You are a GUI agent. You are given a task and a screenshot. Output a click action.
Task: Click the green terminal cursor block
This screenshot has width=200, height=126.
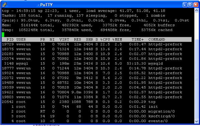[x=3, y=35]
